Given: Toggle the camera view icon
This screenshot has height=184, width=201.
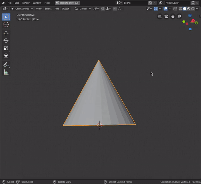Looking at the screenshot, I should coord(166,16).
